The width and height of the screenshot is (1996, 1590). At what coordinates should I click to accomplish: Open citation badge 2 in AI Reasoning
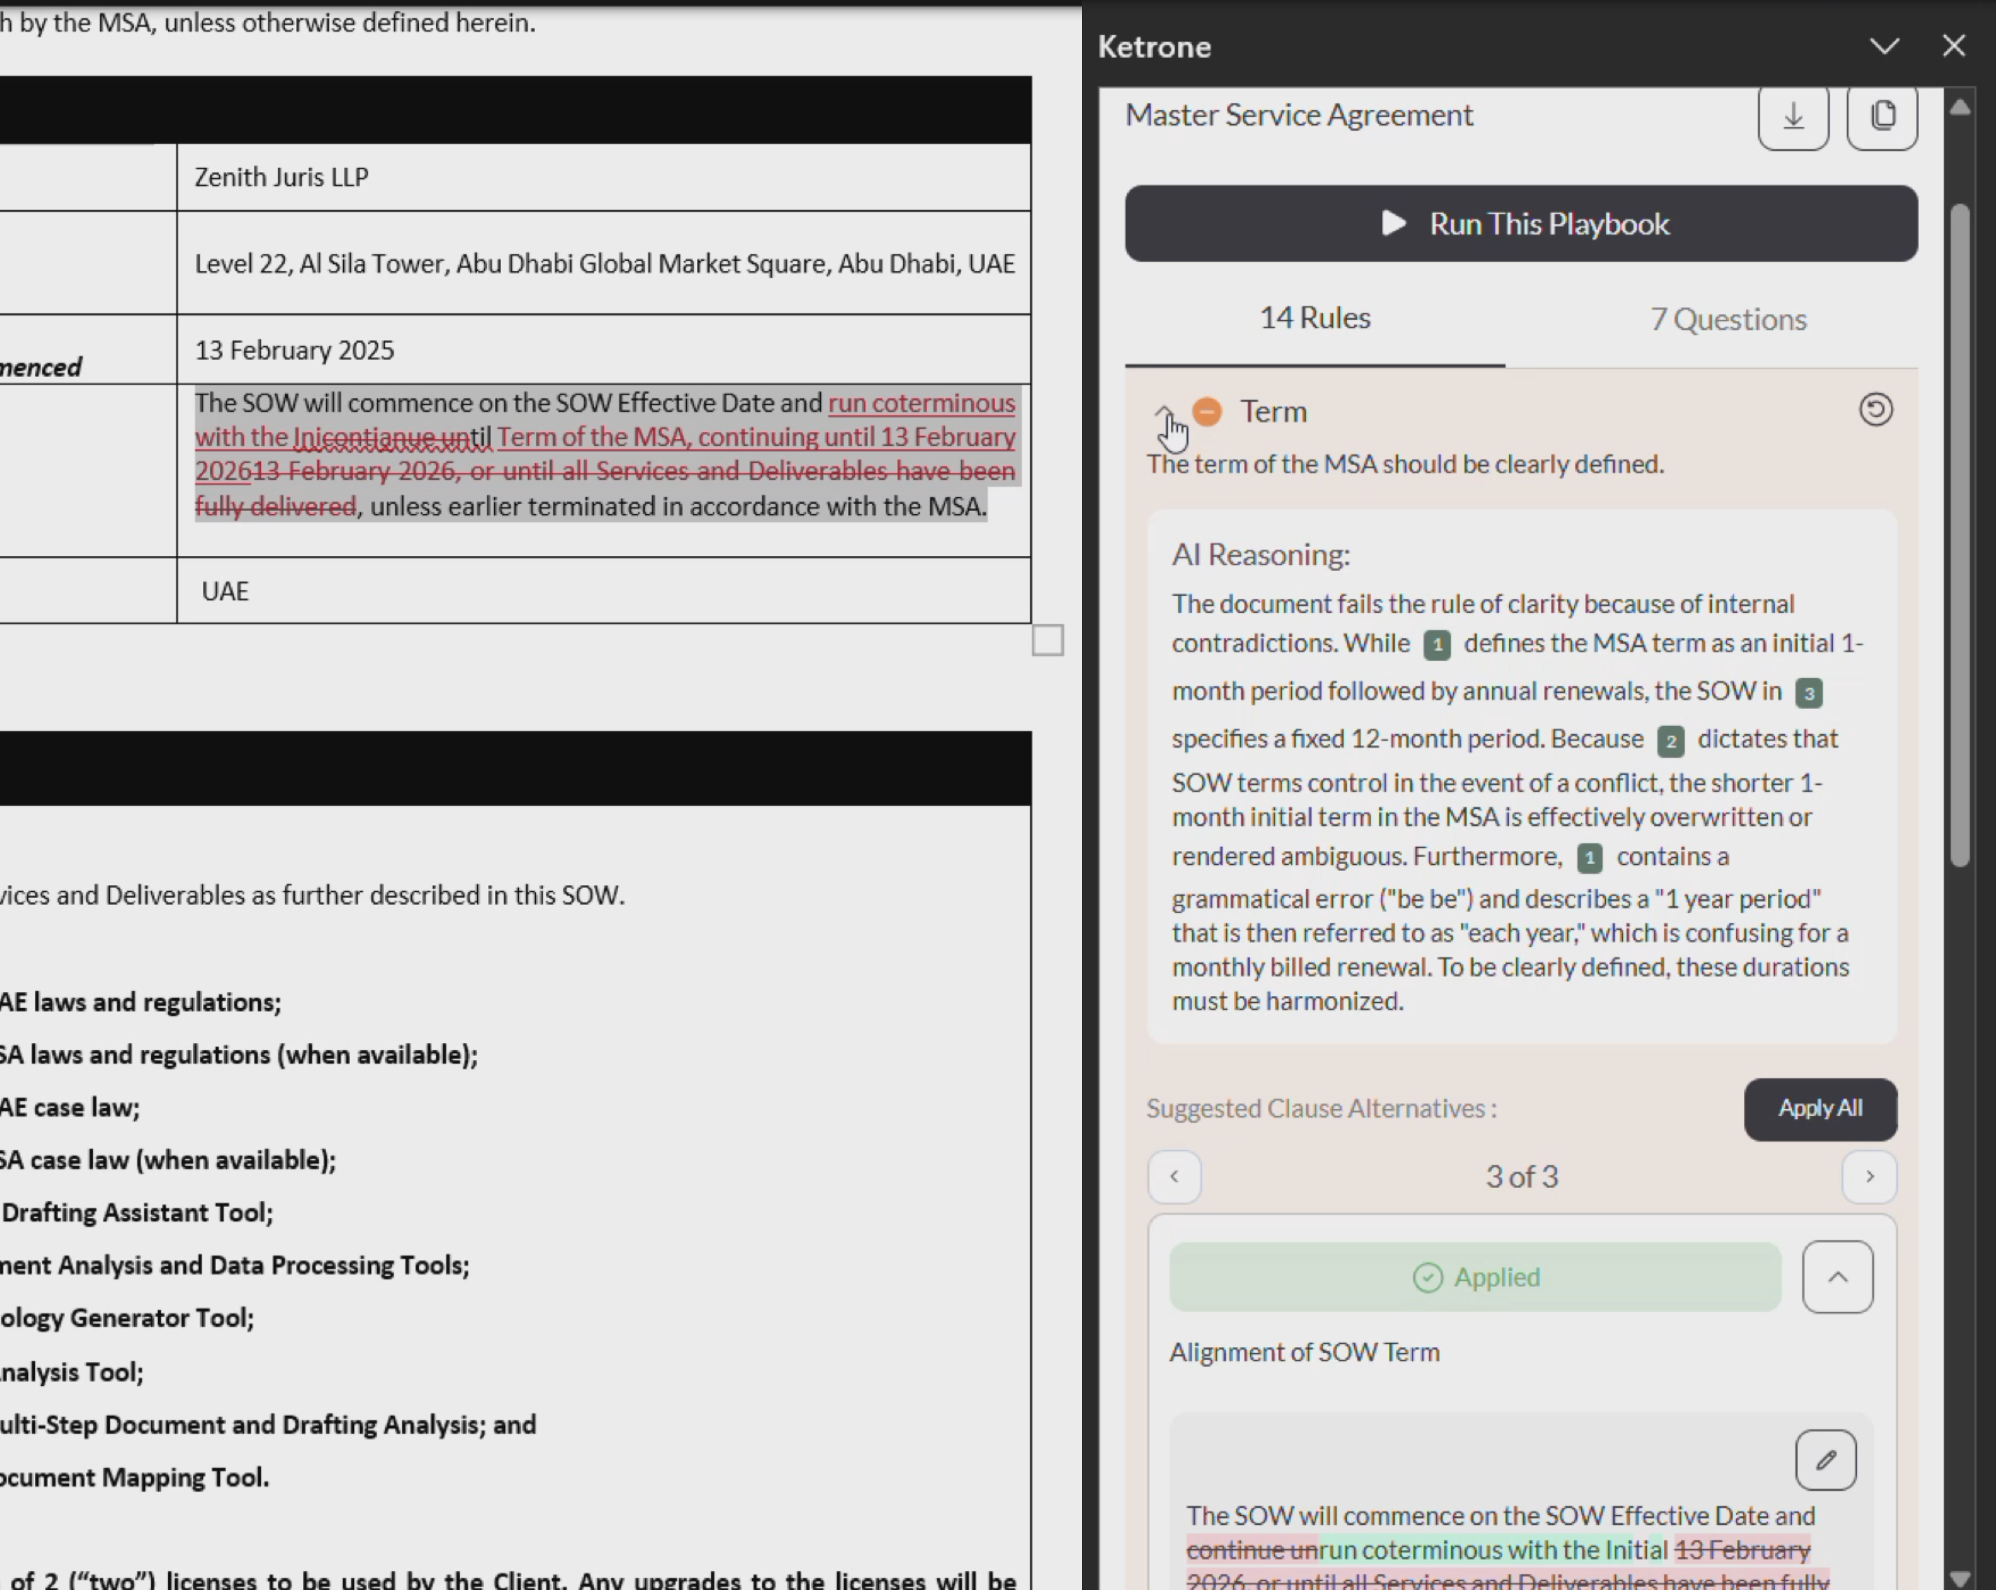(x=1670, y=740)
